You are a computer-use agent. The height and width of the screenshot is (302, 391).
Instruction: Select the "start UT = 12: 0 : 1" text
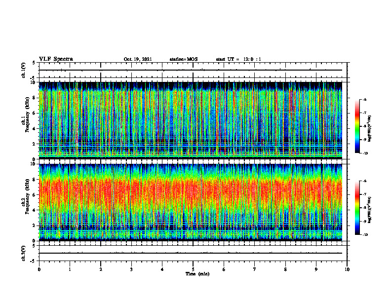(238, 59)
